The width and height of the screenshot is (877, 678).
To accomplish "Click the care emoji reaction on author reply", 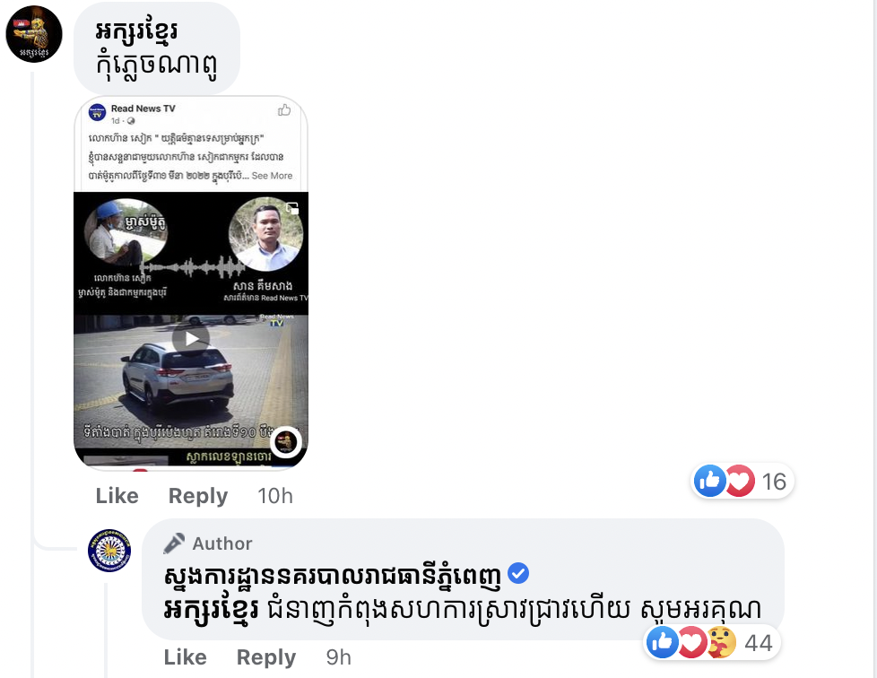I will pos(722,642).
